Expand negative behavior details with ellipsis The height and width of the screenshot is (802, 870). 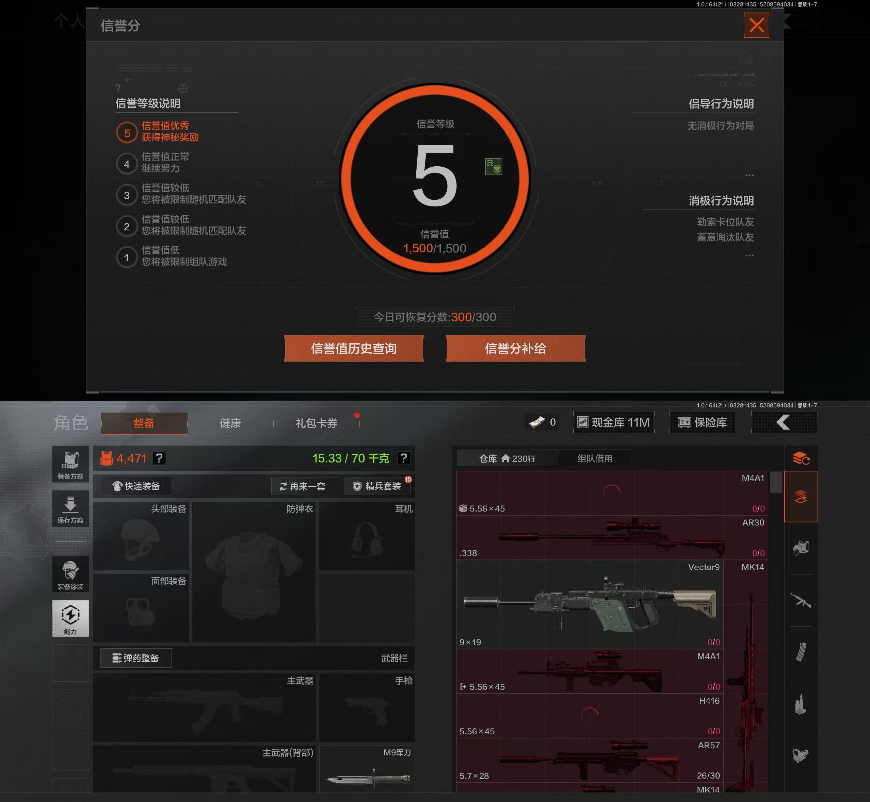tap(750, 256)
